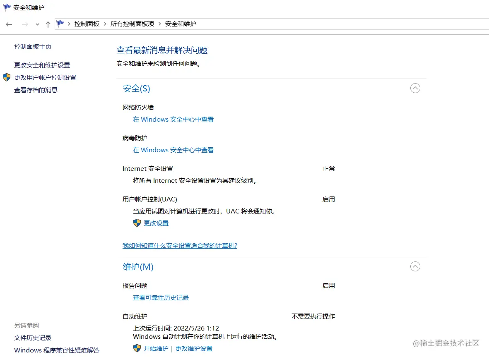Click the shield icon next to 更改用户帐户控制设置
The image size is (489, 357).
(x=6, y=77)
